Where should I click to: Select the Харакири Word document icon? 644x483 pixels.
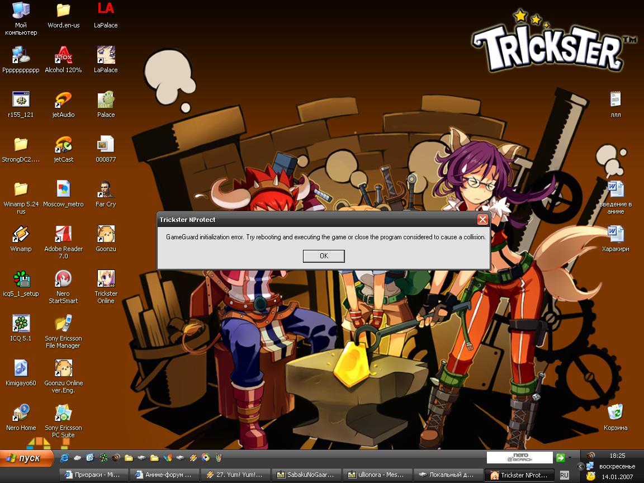[615, 239]
